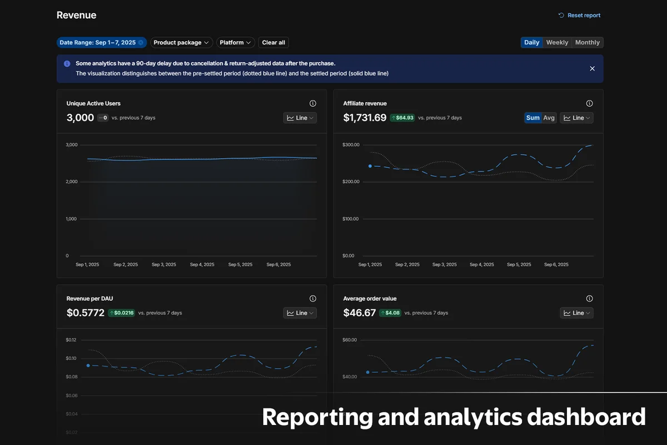The image size is (667, 445).
Task: Switch Affiliate revenue to Sum
Action: coord(532,118)
